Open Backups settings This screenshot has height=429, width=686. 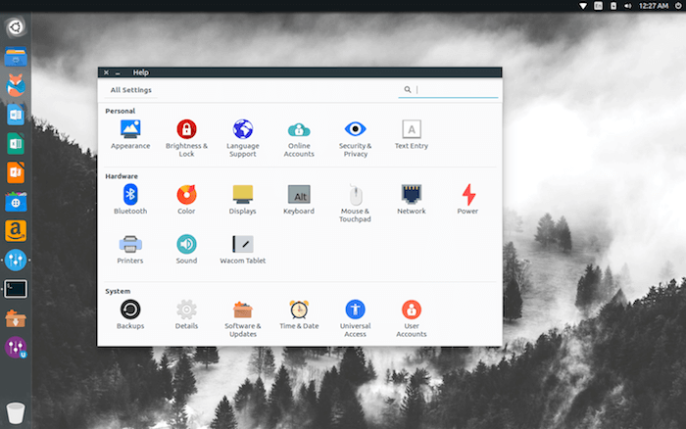130,314
